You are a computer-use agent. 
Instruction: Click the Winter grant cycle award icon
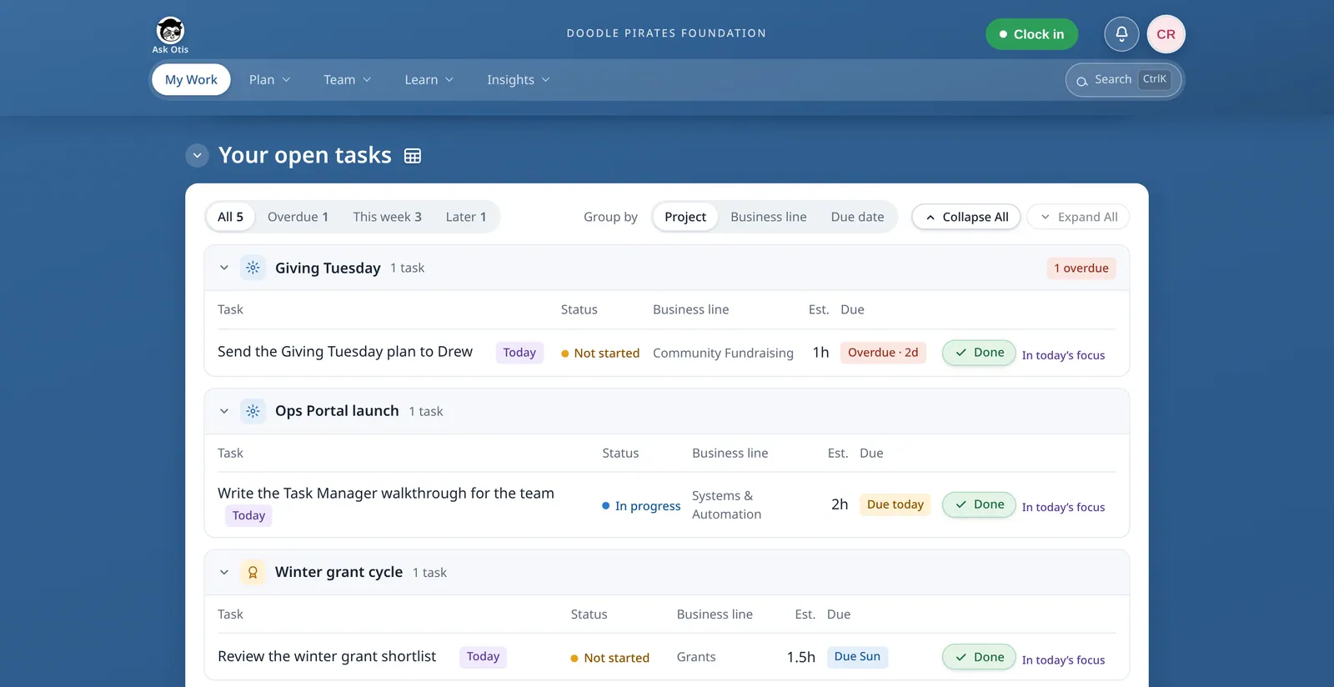(253, 573)
